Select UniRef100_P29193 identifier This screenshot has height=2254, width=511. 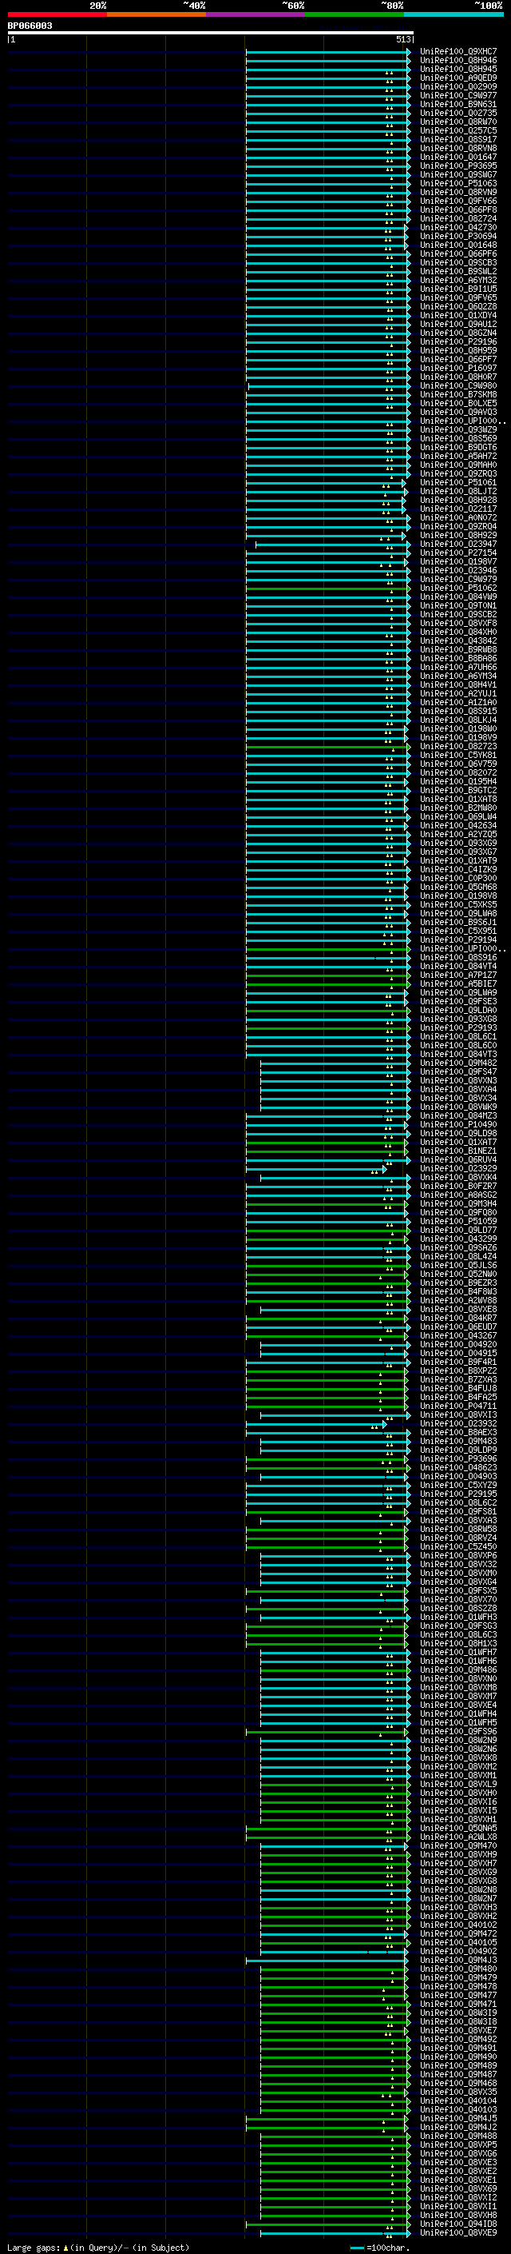click(458, 1028)
